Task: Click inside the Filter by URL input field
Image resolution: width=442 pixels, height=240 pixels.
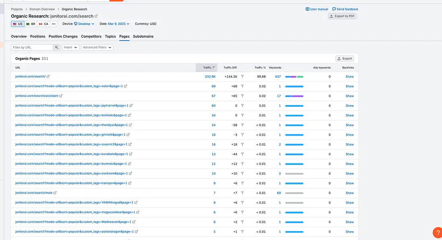Action: tap(30, 47)
